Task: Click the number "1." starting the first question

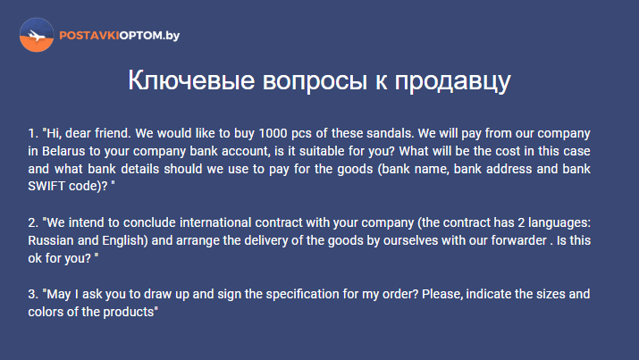Action: click(x=33, y=133)
